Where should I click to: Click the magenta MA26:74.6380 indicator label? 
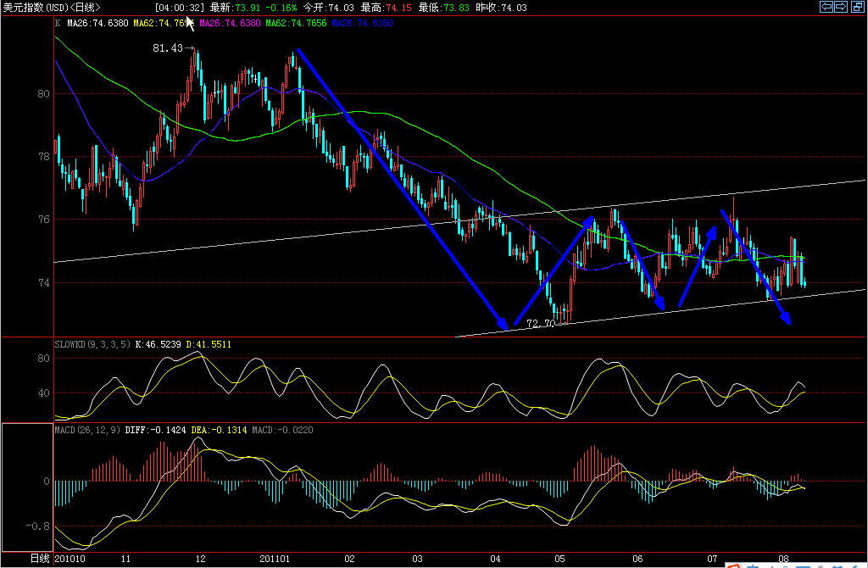(230, 23)
